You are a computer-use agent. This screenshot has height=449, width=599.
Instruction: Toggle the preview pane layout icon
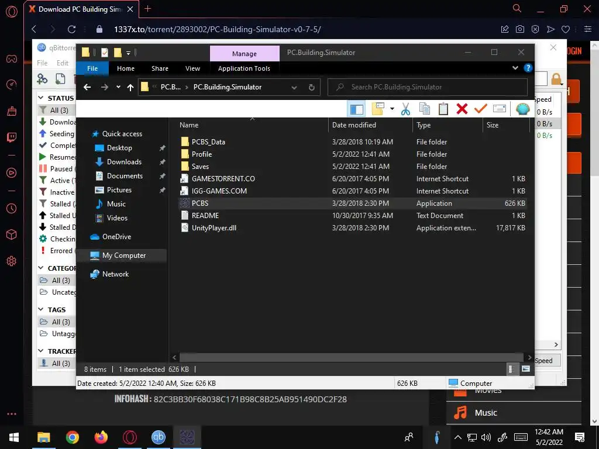(x=356, y=109)
